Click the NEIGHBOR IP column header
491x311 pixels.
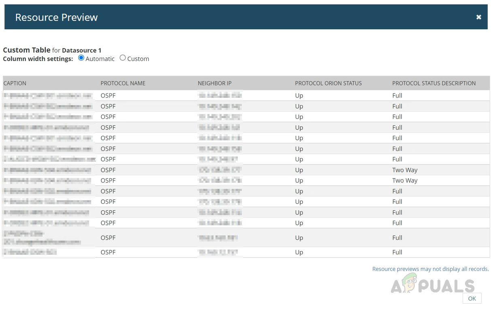(214, 83)
